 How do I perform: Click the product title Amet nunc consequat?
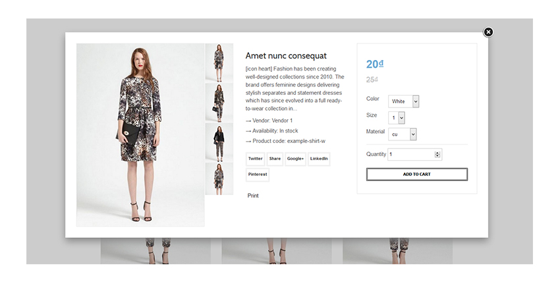click(x=286, y=56)
